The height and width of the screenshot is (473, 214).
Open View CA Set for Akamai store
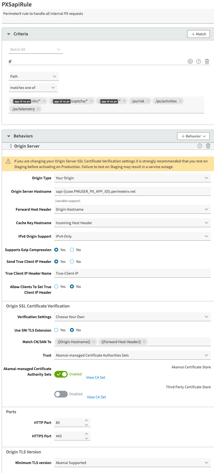pos(96,377)
